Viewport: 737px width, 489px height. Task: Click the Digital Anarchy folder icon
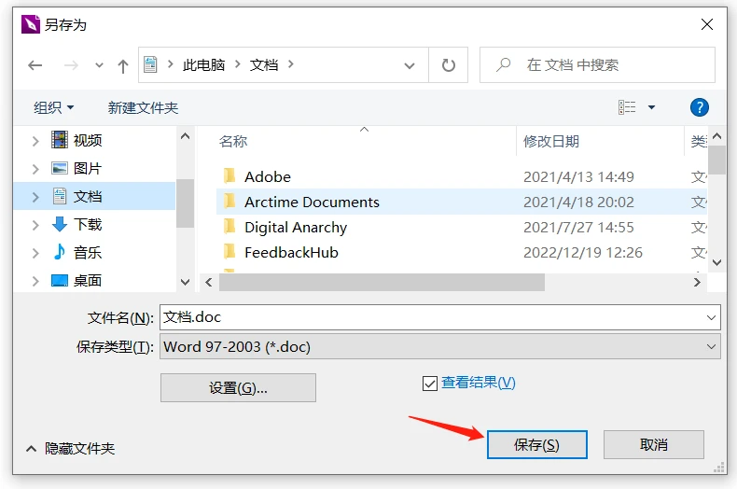[229, 227]
